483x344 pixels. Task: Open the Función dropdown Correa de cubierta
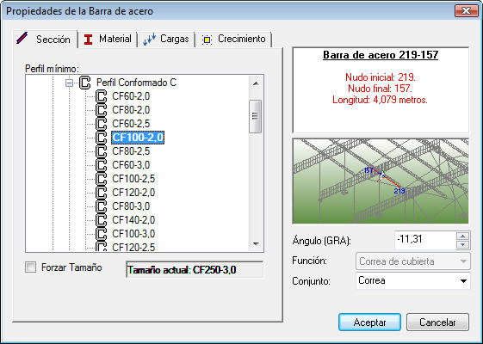412,261
